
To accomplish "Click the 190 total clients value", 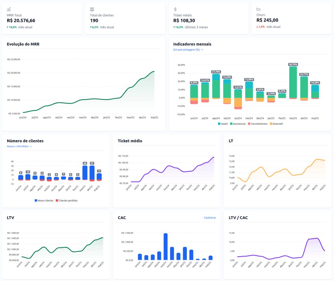I will (x=94, y=21).
